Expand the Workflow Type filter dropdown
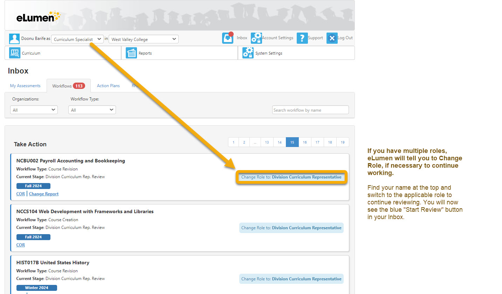The height and width of the screenshot is (294, 502). (92, 110)
